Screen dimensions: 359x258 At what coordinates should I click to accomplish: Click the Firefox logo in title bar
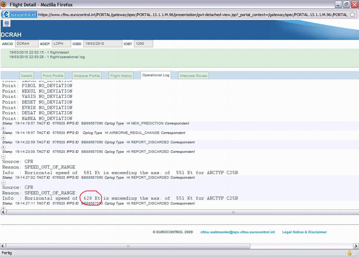pyautogui.click(x=4, y=4)
